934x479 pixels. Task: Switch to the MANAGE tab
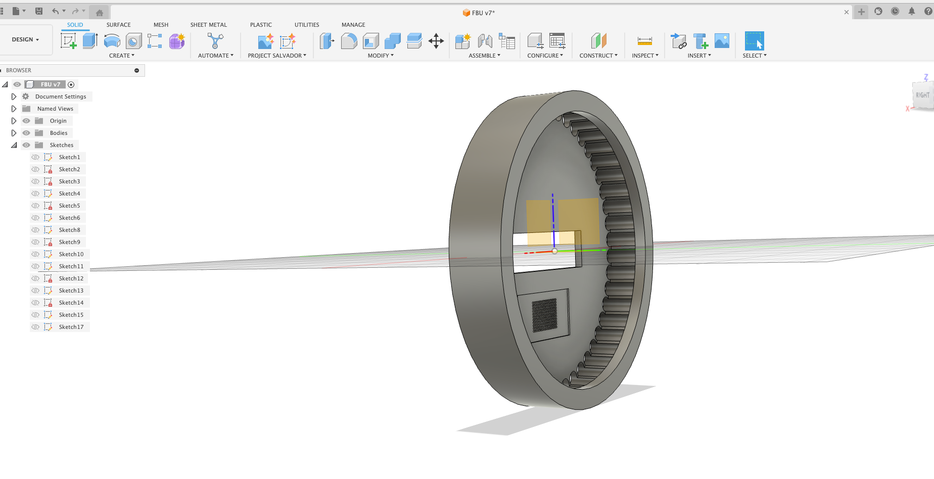[x=353, y=25]
